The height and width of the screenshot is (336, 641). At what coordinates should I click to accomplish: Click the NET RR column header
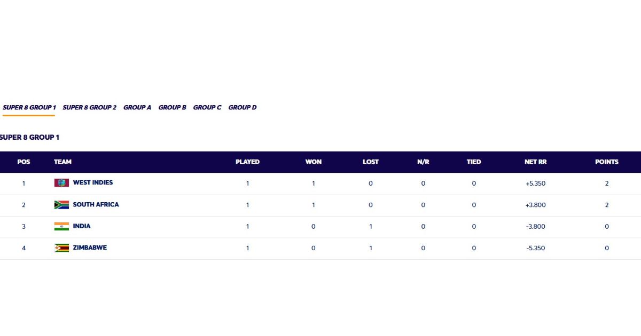535,162
